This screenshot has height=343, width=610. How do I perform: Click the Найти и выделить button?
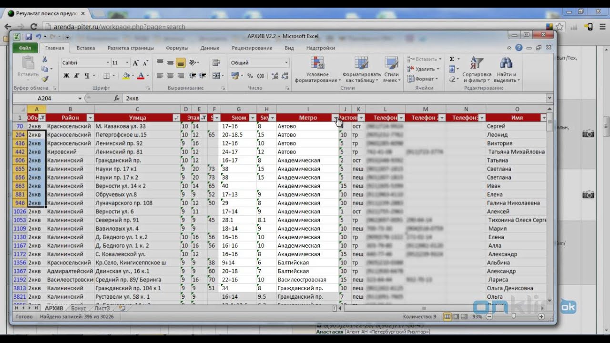tap(506, 70)
